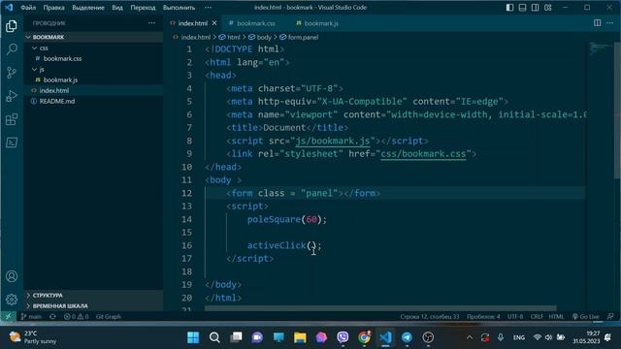Viewport: 621px width, 349px height.
Task: Click the editor horizontal scrollbar
Action: [380, 308]
